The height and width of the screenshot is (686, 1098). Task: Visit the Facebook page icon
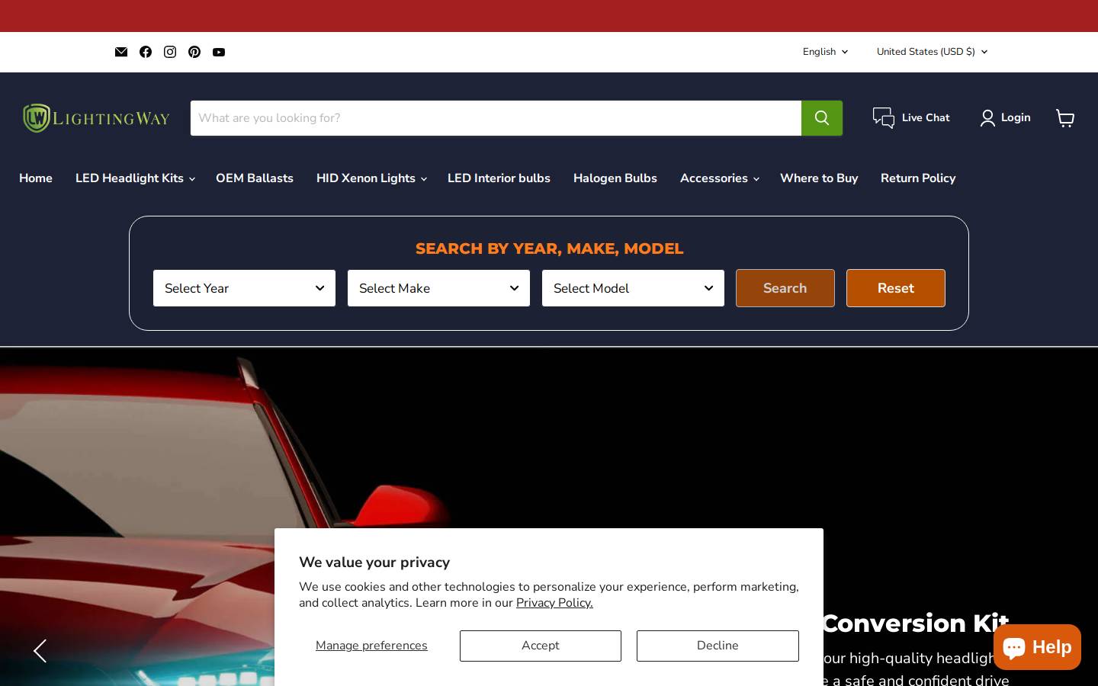(146, 52)
